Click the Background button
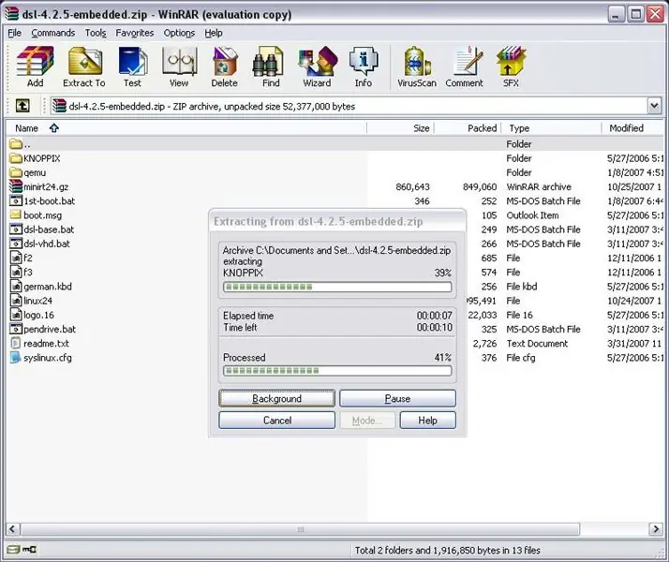The image size is (669, 562). (277, 398)
